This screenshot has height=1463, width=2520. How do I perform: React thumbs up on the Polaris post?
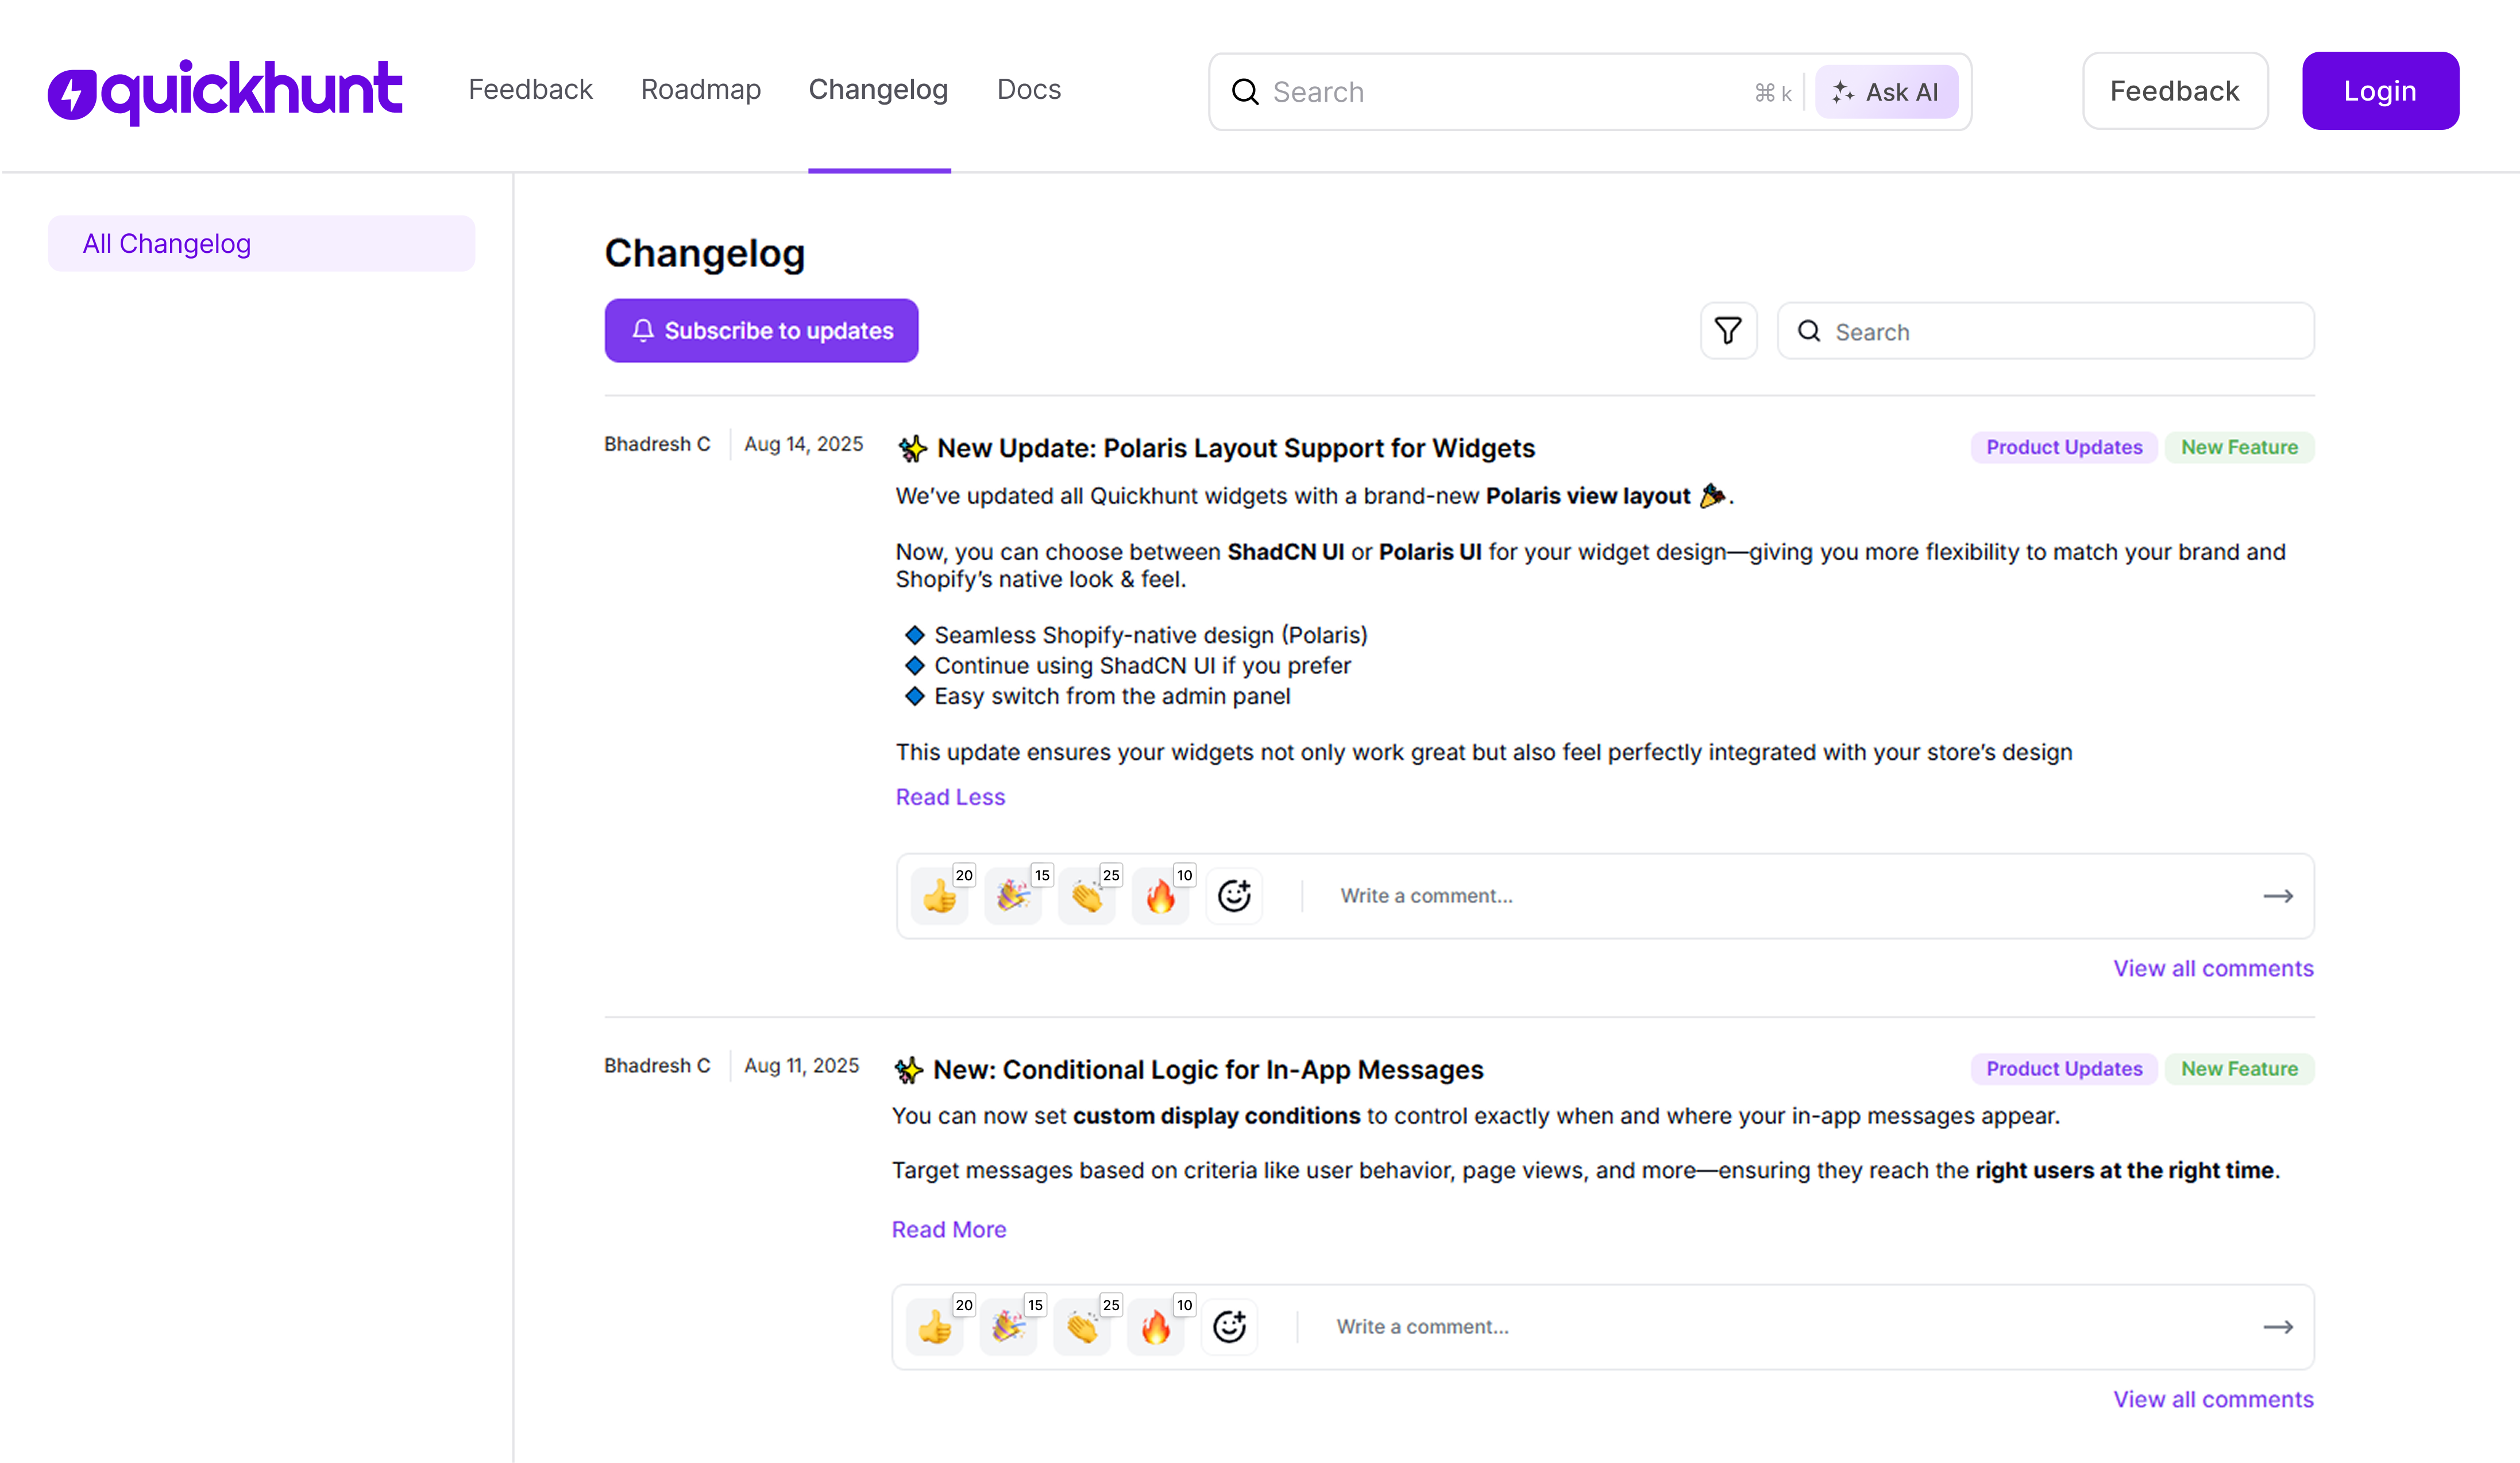click(940, 896)
